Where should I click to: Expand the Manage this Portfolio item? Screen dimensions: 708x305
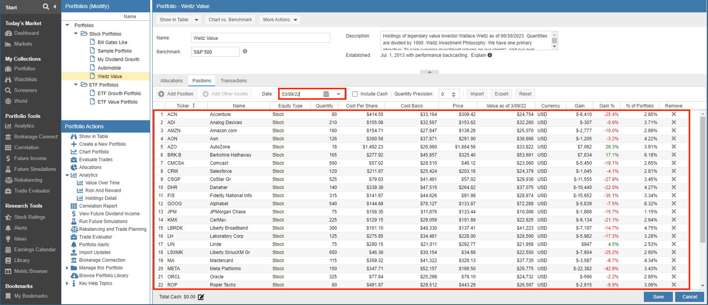tap(67, 268)
